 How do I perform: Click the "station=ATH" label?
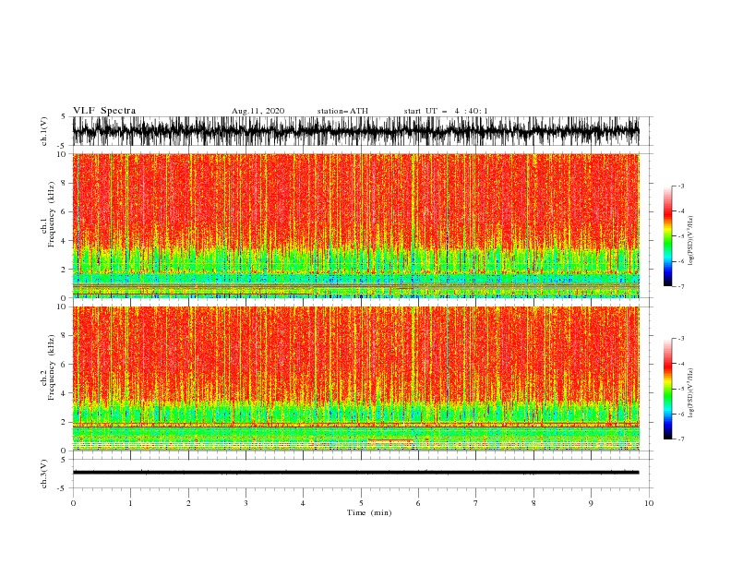pyautogui.click(x=342, y=111)
